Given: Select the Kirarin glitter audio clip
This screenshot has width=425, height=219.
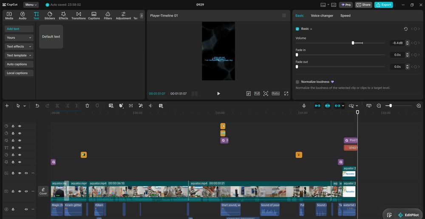Looking at the screenshot, I should click(73, 209).
